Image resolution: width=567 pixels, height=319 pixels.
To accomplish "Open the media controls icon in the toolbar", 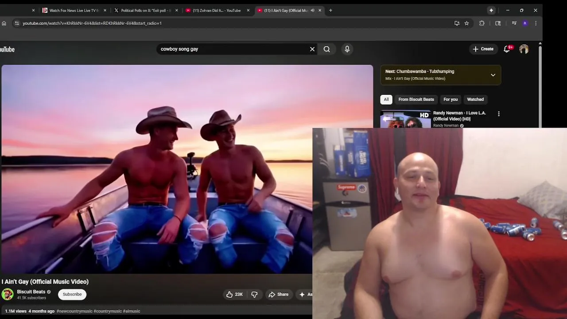I will [514, 23].
